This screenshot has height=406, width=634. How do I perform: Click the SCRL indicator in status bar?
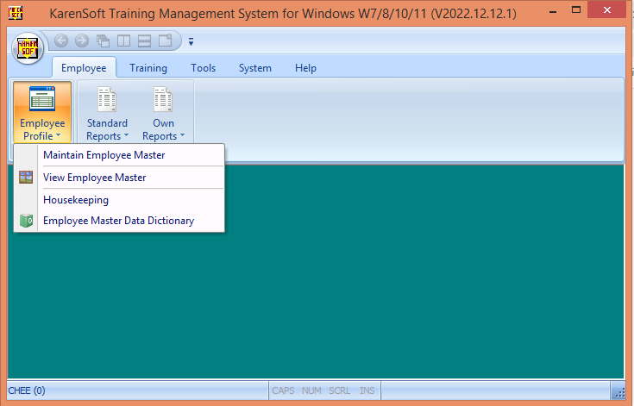coord(339,390)
